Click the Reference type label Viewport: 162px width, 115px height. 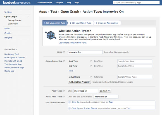tap(98, 77)
